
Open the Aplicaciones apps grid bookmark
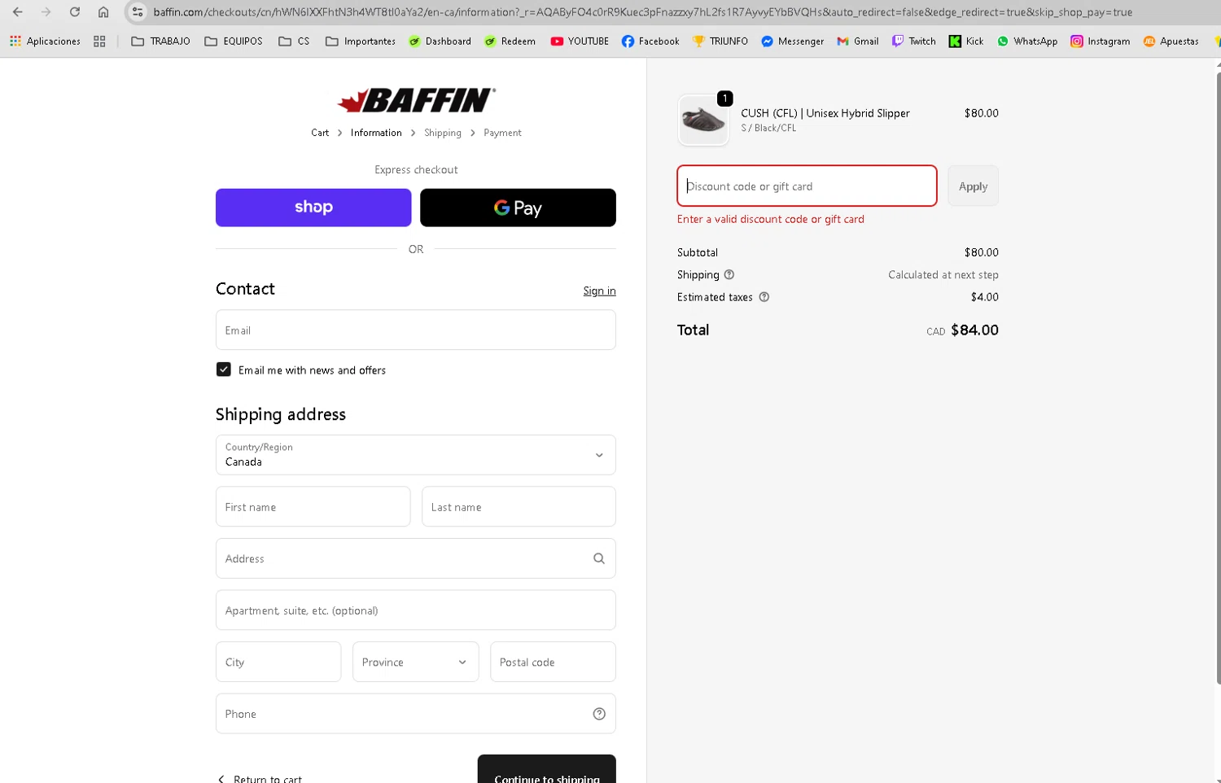click(x=45, y=41)
